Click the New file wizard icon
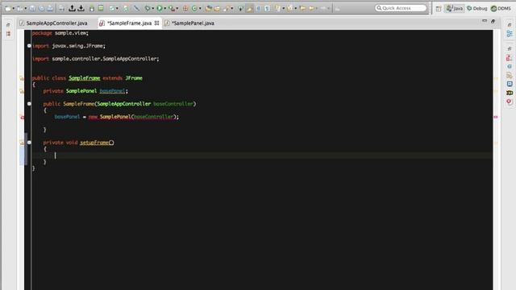Image resolution: width=516 pixels, height=290 pixels. coord(7,9)
